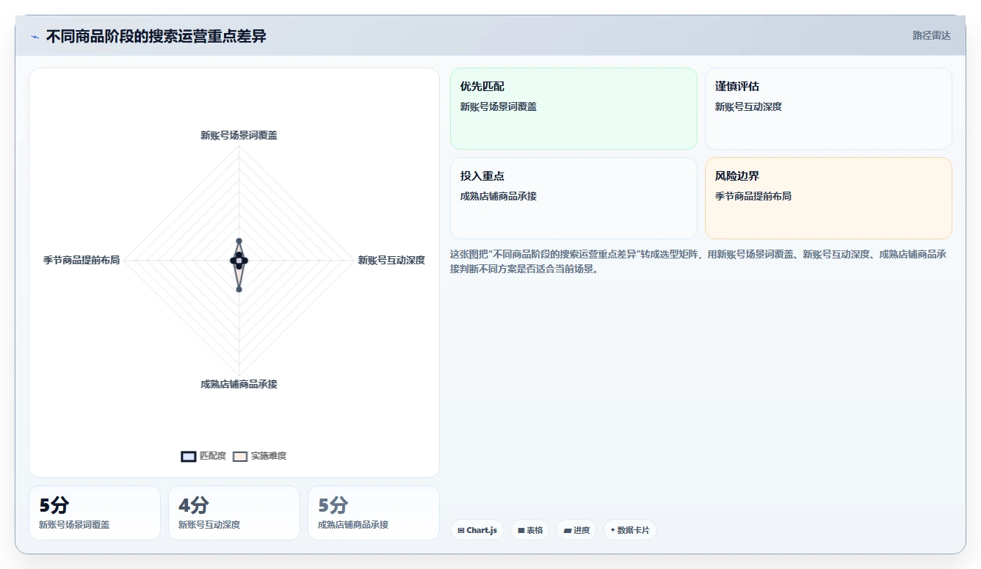
Task: Select the 进度 tag chip
Action: 576,530
